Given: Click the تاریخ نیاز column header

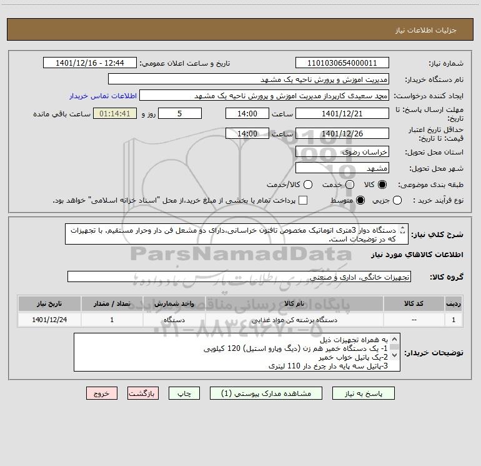Looking at the screenshot, I should 49,303.
